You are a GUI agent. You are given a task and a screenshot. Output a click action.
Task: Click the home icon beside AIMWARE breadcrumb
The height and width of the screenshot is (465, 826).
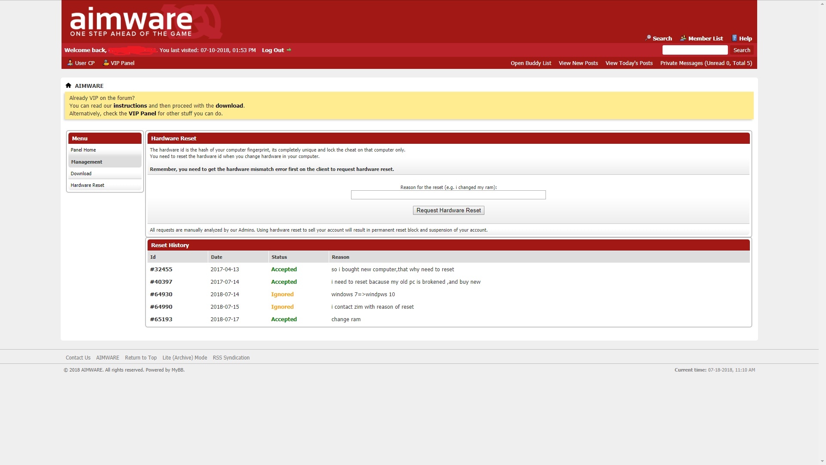68,85
